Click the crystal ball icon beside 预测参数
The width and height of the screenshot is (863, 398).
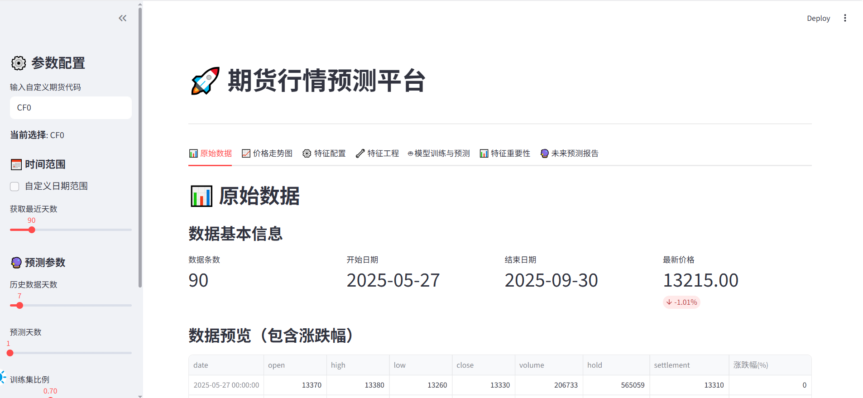[16, 263]
